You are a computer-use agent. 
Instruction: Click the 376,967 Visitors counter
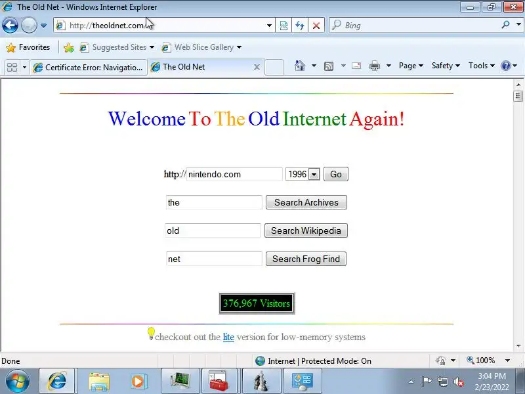pyautogui.click(x=257, y=303)
